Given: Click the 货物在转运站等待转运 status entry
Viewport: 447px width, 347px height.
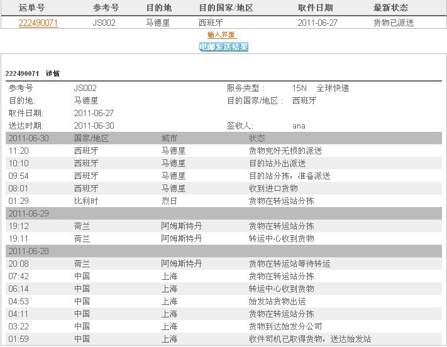Looking at the screenshot, I should tap(289, 264).
